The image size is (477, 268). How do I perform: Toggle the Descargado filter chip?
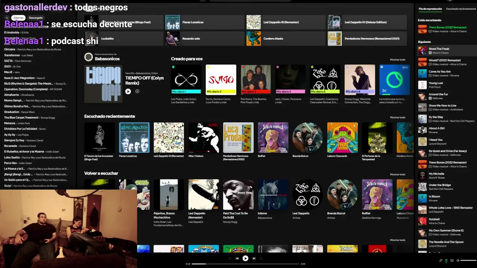point(36,18)
